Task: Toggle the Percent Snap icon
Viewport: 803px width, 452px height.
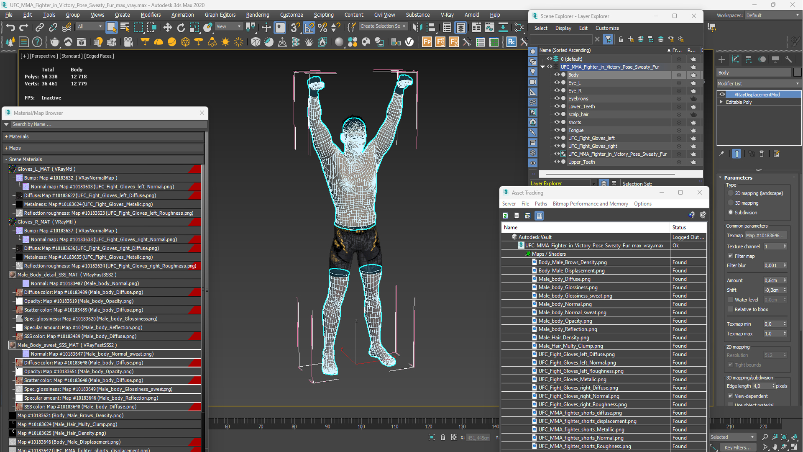Action: [322, 28]
